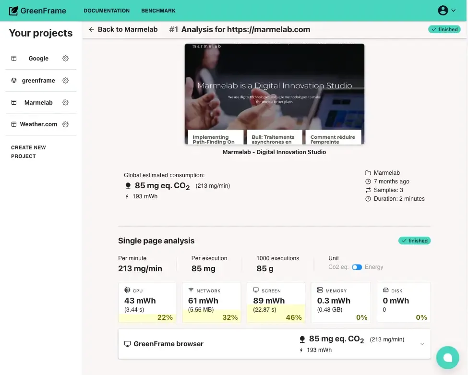468x375 pixels.
Task: Click the CO2 tree icon in global consumption
Action: (128, 186)
